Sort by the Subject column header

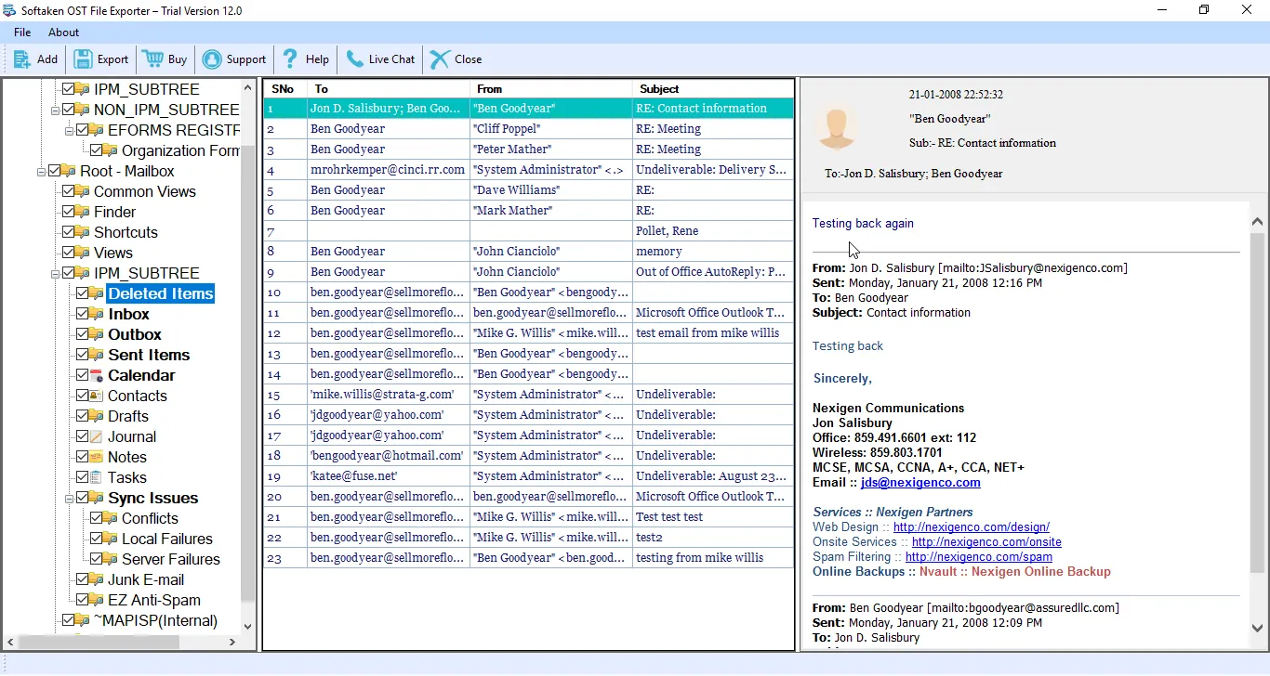click(713, 89)
